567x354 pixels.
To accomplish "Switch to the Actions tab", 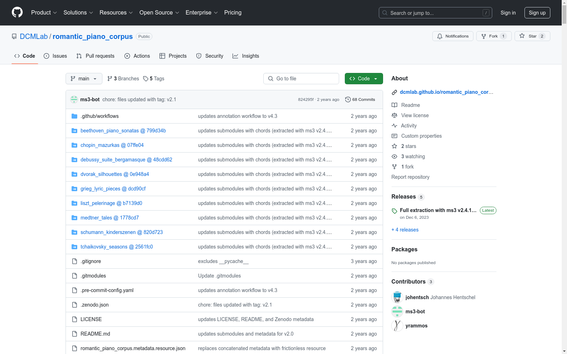I will coord(137,56).
